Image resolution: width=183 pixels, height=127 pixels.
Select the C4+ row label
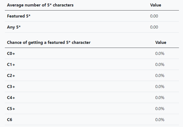11,98
